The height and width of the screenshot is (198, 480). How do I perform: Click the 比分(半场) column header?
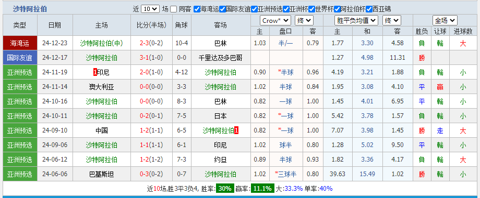pos(151,25)
